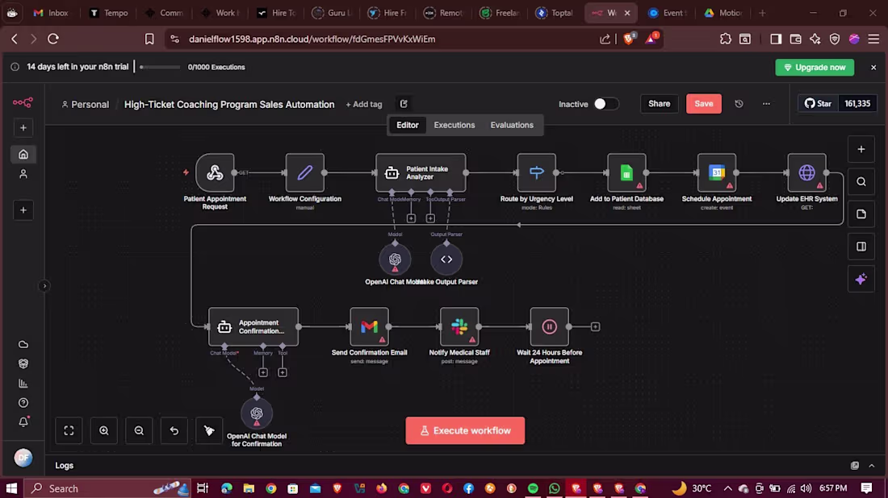The height and width of the screenshot is (498, 888).
Task: Open the Send Confirmation Email Gmail node
Action: pos(369,326)
